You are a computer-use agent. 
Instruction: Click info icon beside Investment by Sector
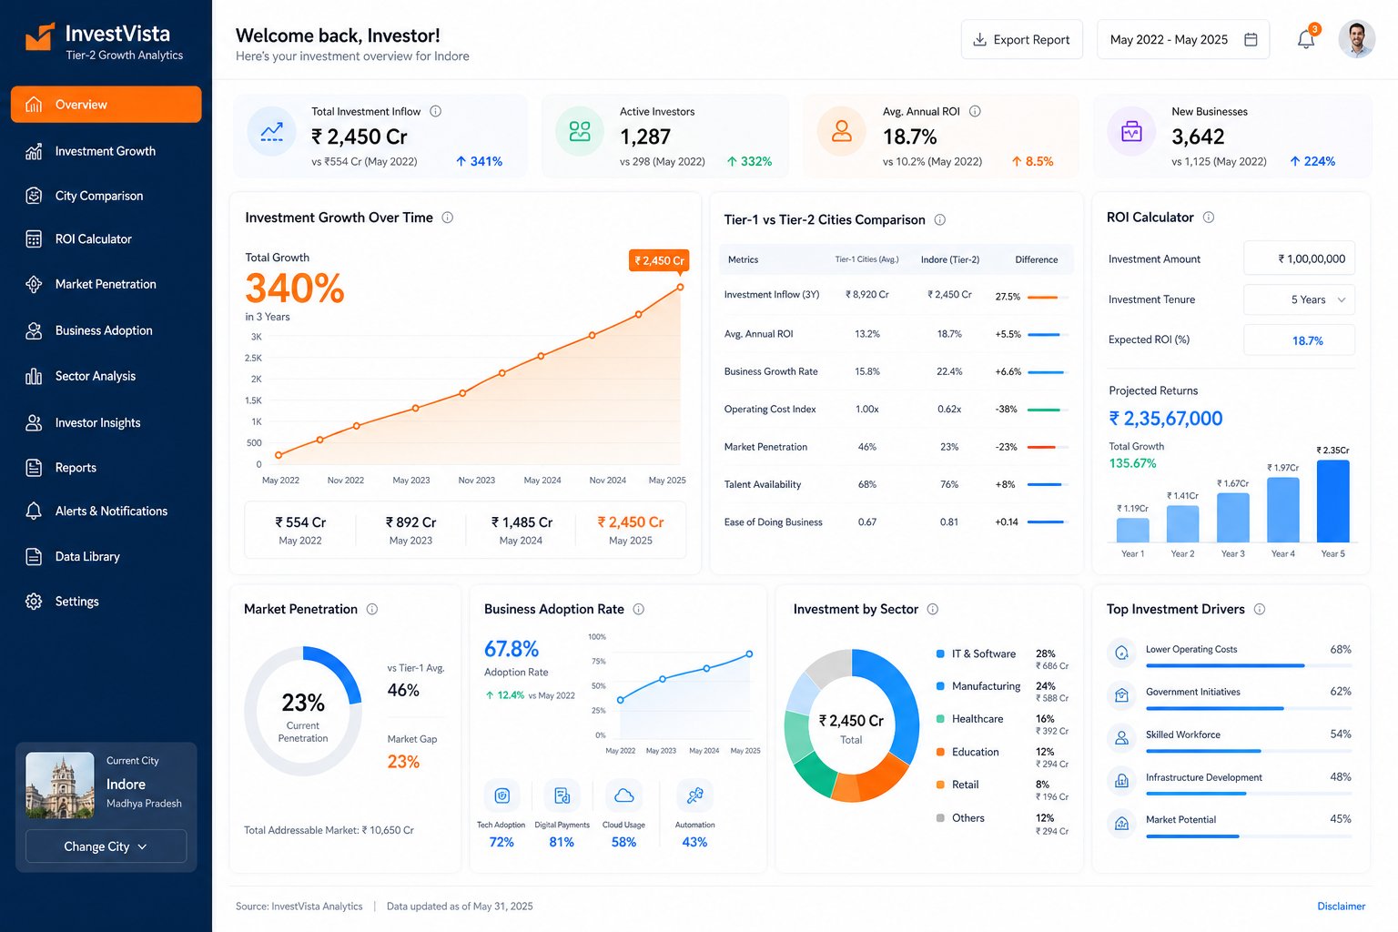(932, 609)
